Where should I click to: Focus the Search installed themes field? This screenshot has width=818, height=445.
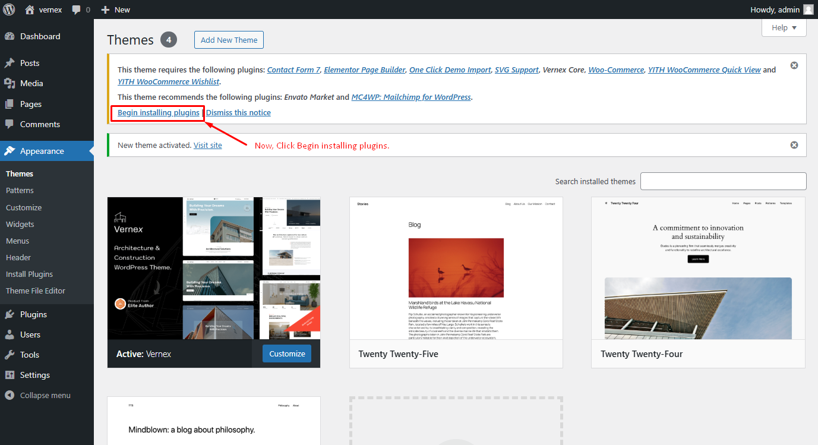tap(724, 181)
